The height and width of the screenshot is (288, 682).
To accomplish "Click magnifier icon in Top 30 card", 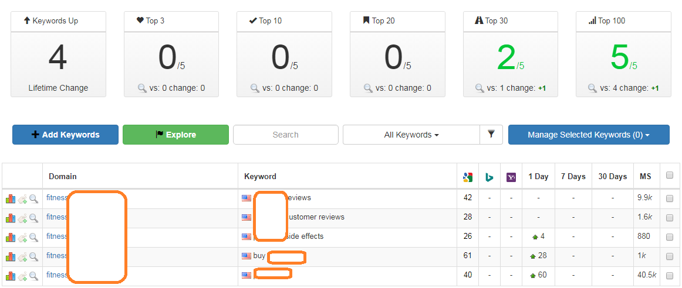I will pyautogui.click(x=480, y=88).
